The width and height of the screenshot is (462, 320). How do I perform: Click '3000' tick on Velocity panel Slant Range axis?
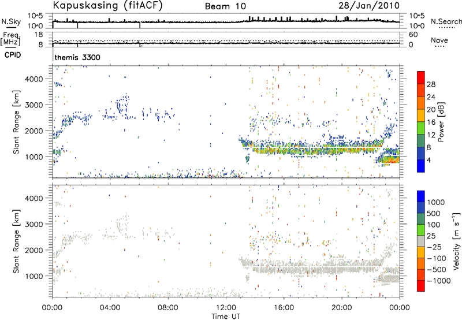pos(33,224)
